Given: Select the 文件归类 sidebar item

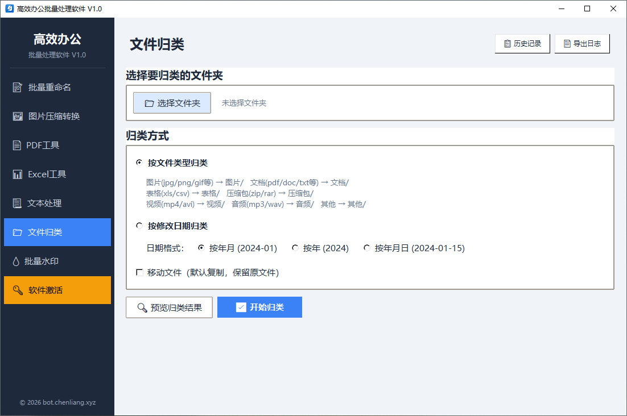Looking at the screenshot, I should 57,232.
